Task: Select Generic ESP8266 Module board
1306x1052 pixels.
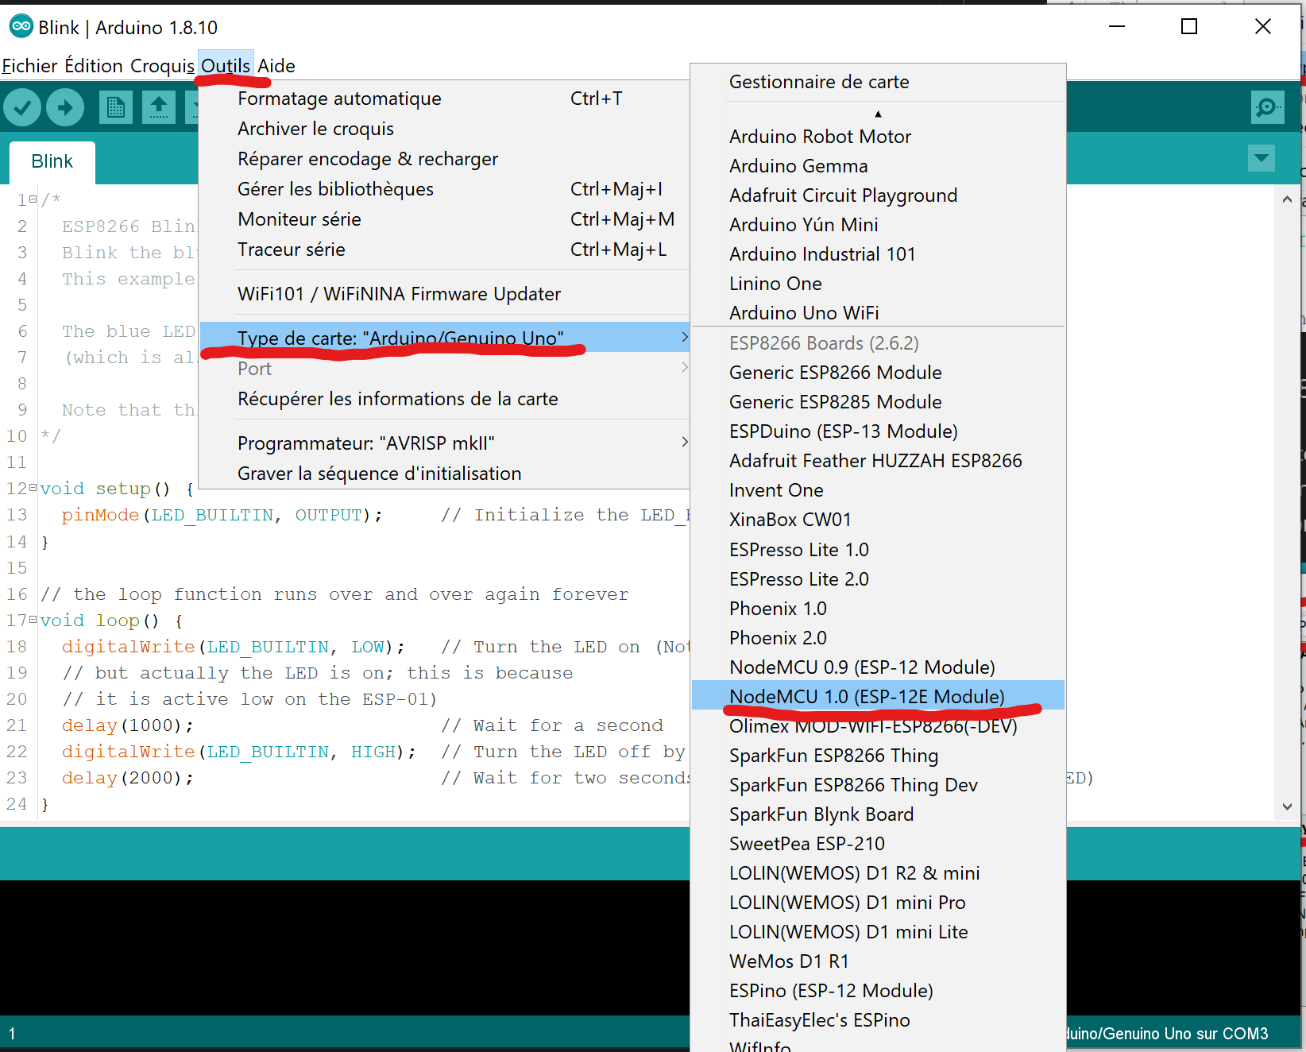Action: pyautogui.click(x=878, y=373)
